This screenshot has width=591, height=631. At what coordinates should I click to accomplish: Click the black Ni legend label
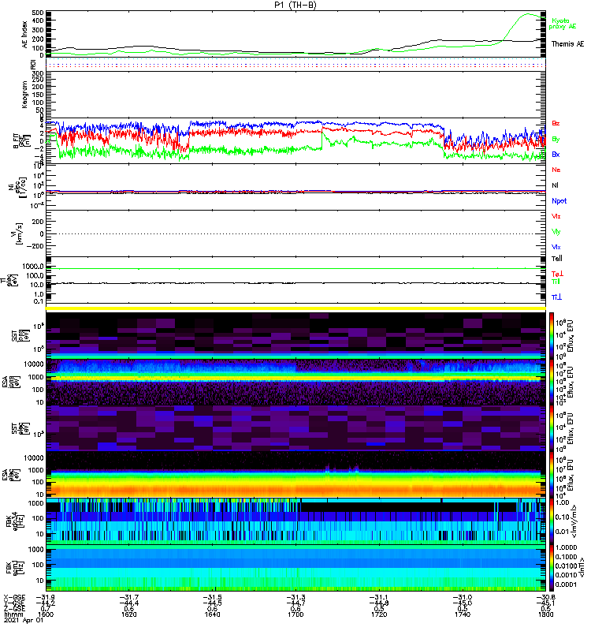(x=555, y=185)
